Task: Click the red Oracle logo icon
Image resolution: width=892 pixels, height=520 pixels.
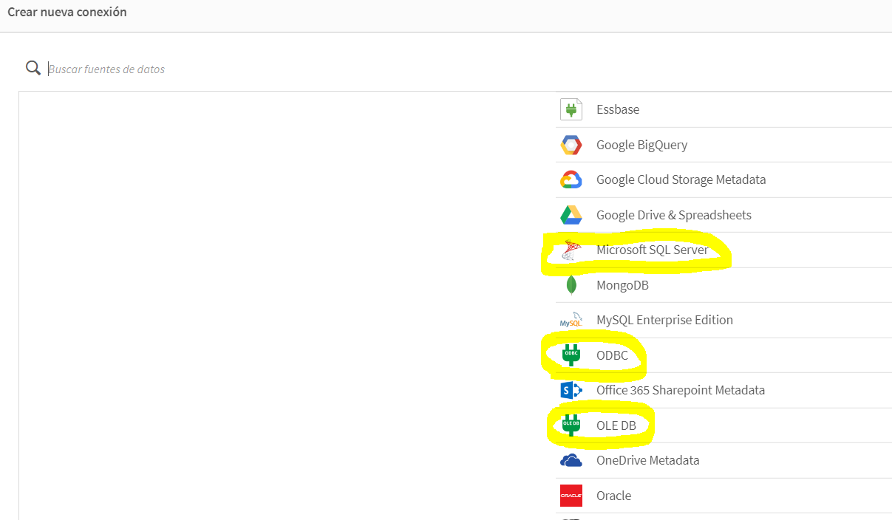Action: click(571, 495)
